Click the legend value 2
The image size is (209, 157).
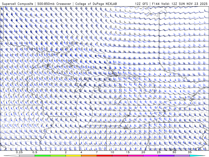coord(66,152)
